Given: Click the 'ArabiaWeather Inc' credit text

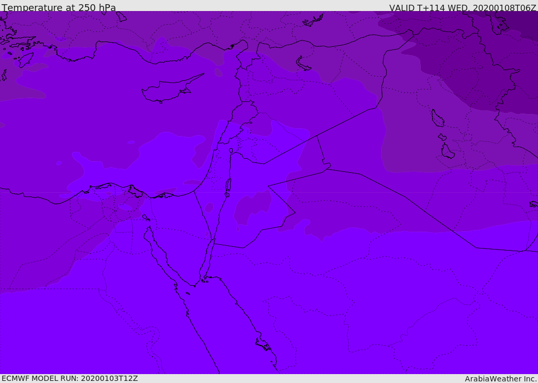Looking at the screenshot, I should click(x=500, y=379).
